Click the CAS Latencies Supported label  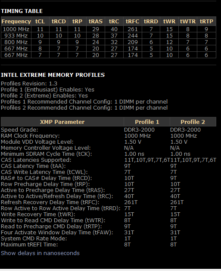pos(36,160)
